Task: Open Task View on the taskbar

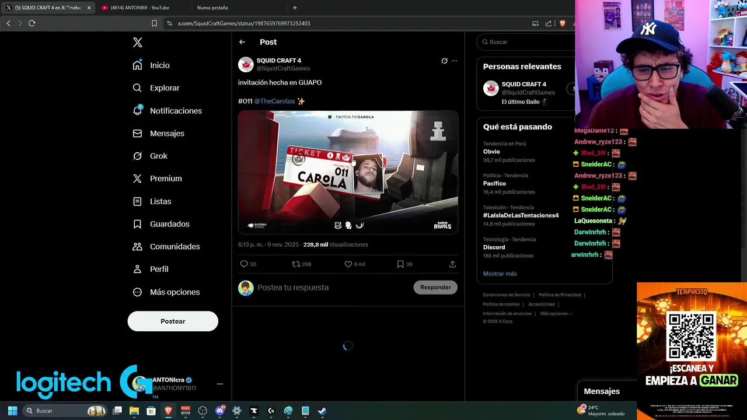Action: point(117,411)
